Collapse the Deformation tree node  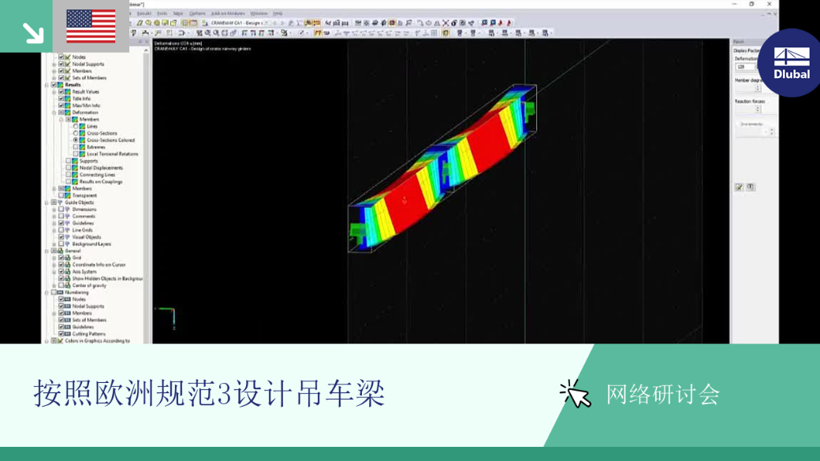[54, 113]
